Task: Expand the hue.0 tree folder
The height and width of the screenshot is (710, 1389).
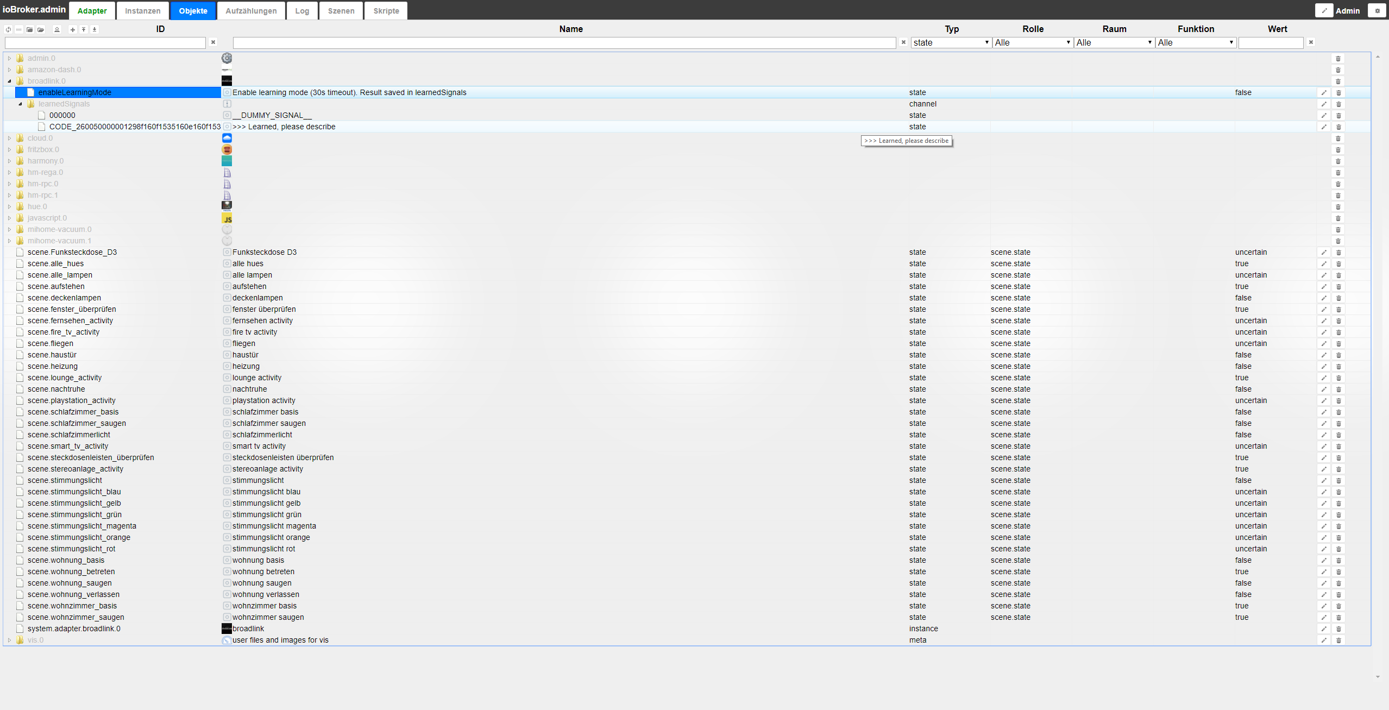Action: (x=9, y=206)
